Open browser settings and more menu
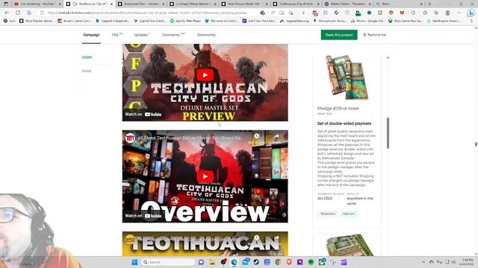478x268 pixels. pyautogui.click(x=459, y=13)
